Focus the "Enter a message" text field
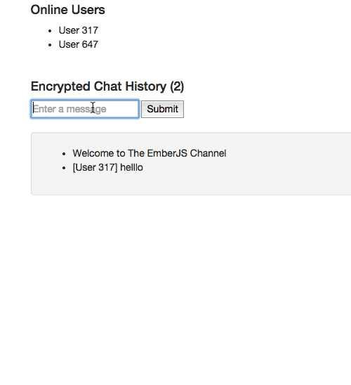The width and height of the screenshot is (351, 385). click(85, 109)
